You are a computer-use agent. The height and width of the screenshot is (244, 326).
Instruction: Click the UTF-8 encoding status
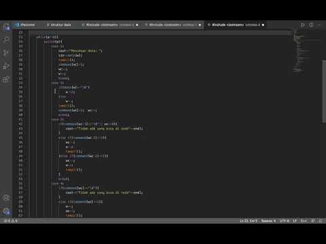coord(284,221)
